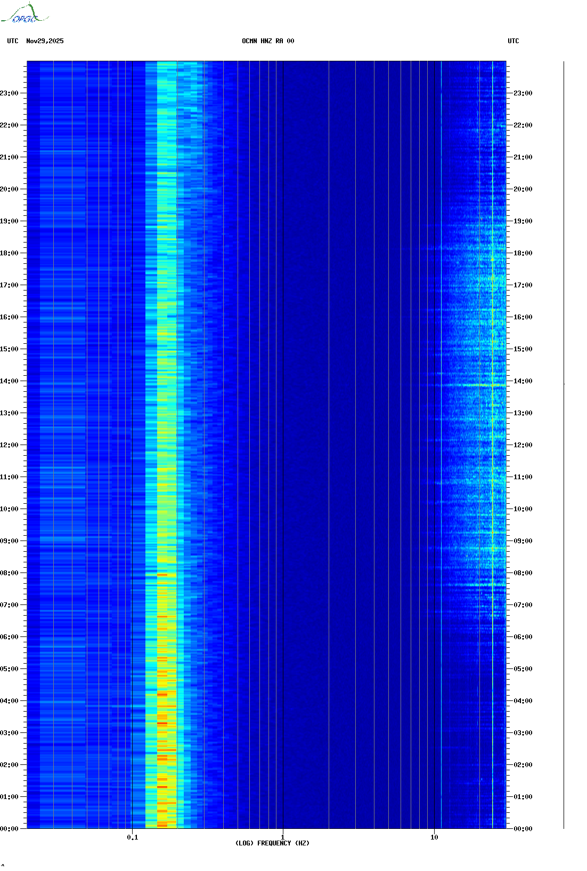Select the 23:00 label on left axis

coord(9,93)
